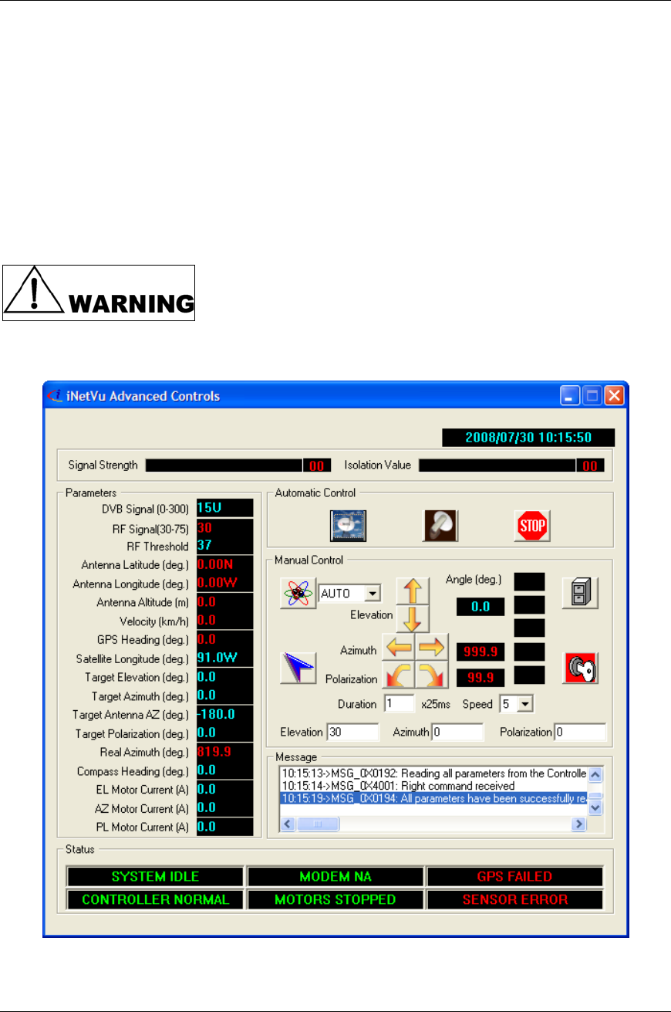
Task: Click the azimuth angle reading 999.9
Action: pos(481,652)
